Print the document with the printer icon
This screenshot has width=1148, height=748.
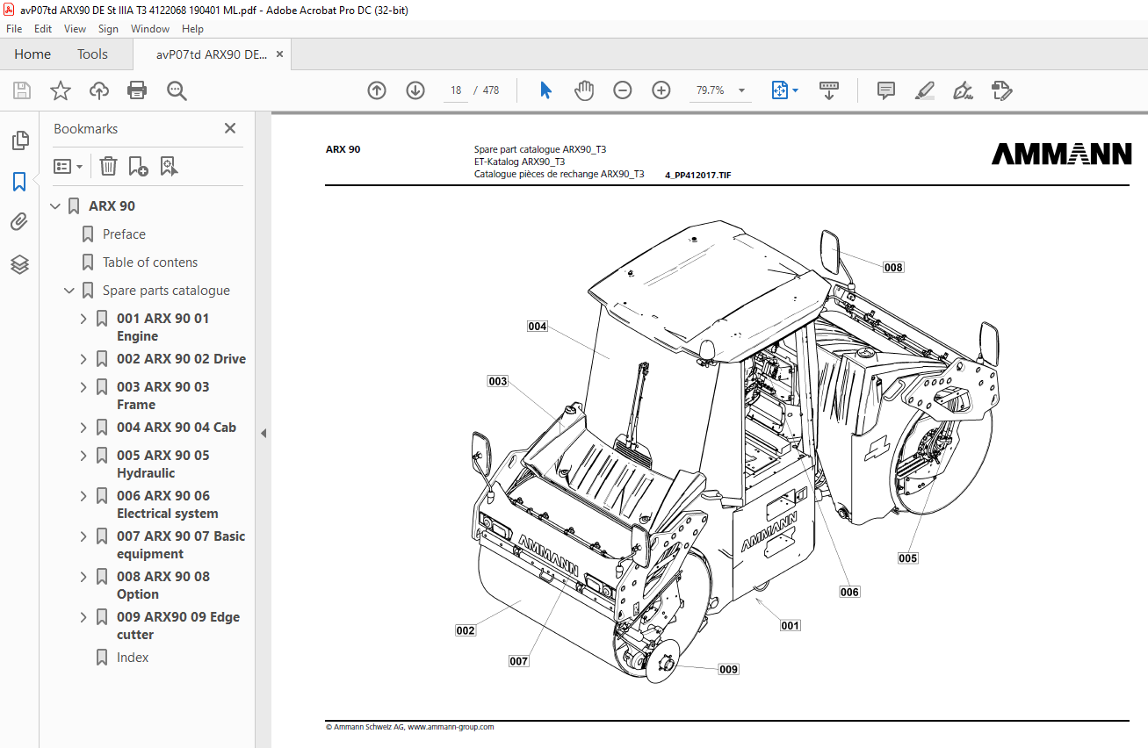coord(137,90)
